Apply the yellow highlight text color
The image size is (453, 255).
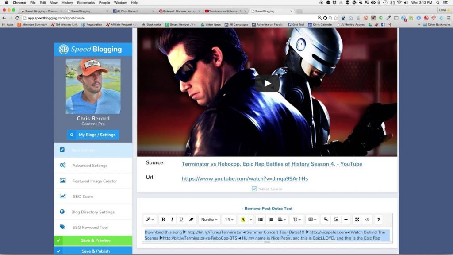click(243, 220)
